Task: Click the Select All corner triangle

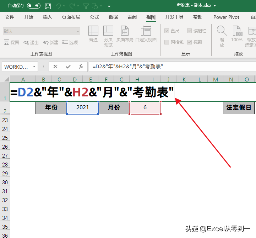Action: (7, 79)
